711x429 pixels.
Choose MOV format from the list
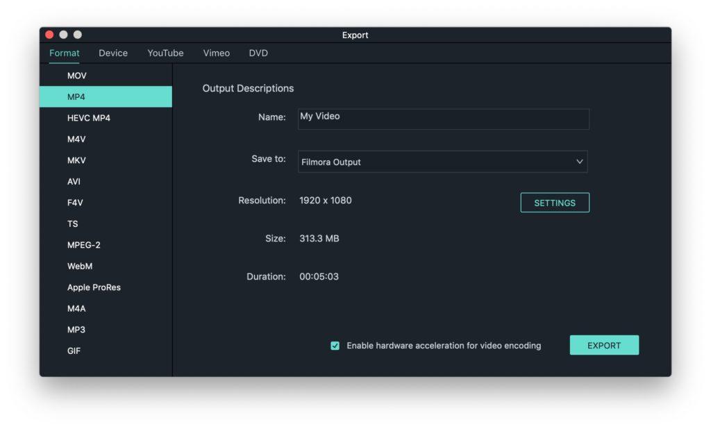coord(77,76)
